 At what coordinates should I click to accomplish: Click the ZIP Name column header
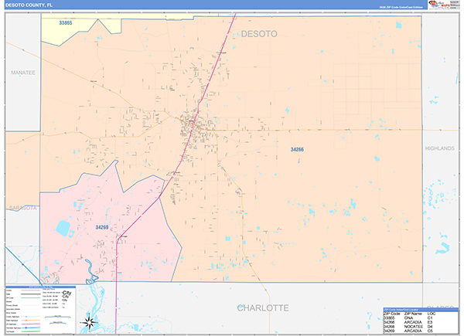(413, 314)
